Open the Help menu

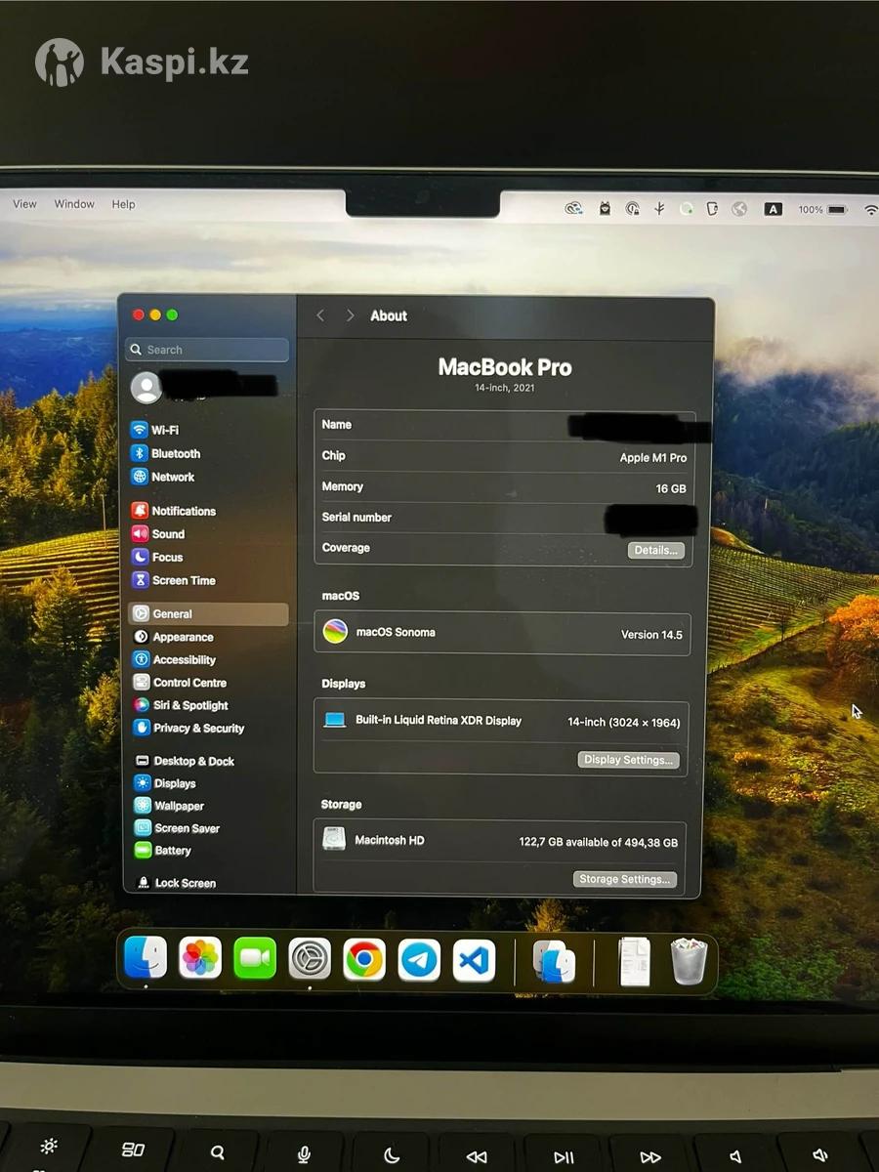coord(123,204)
